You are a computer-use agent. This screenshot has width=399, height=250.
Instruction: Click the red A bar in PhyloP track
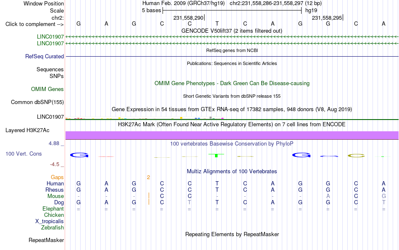point(106,156)
